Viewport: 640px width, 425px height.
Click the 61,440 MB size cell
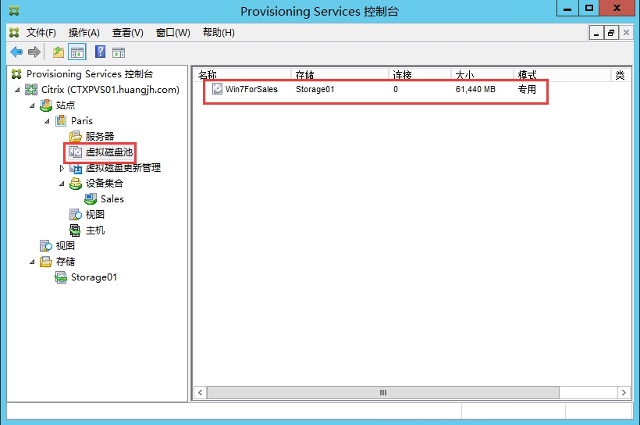[475, 89]
